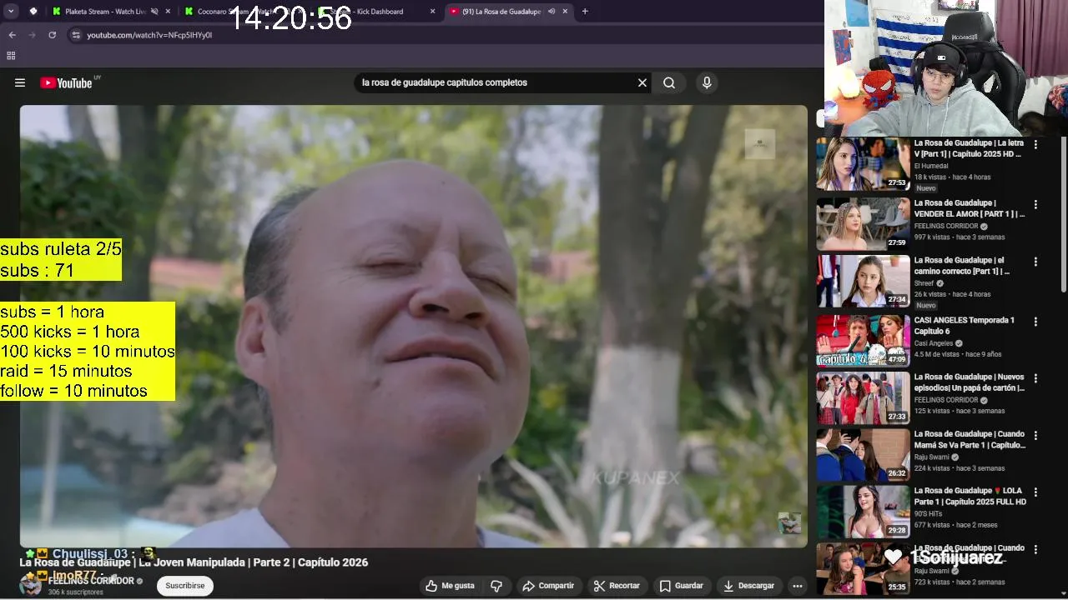Screen dimensions: 1068x600
Task: Click the video title La Joven Manipulada
Action: click(x=193, y=562)
